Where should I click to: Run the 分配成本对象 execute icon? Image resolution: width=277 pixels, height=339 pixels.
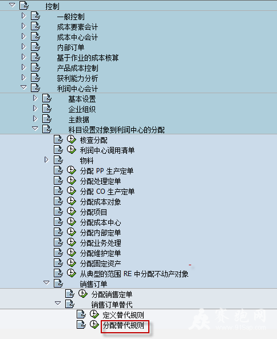(71, 201)
